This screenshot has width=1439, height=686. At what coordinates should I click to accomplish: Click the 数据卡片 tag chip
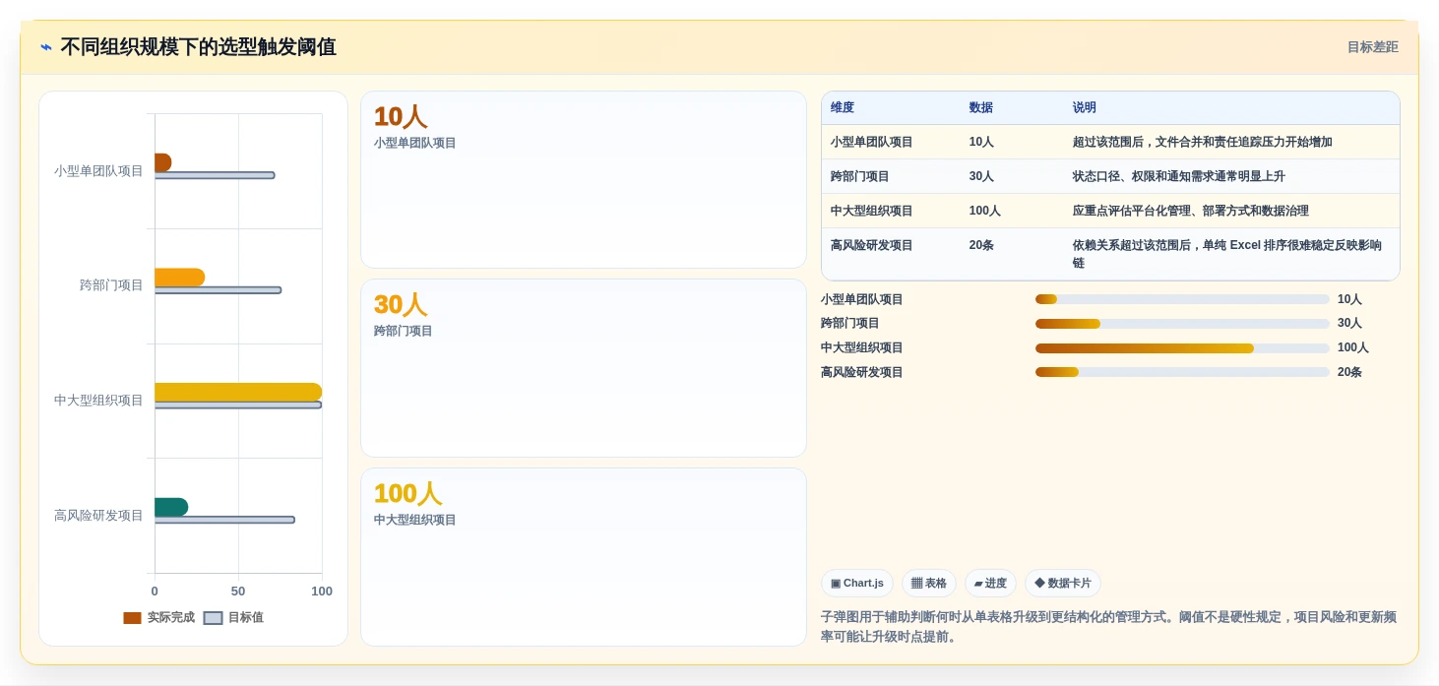tap(1063, 583)
